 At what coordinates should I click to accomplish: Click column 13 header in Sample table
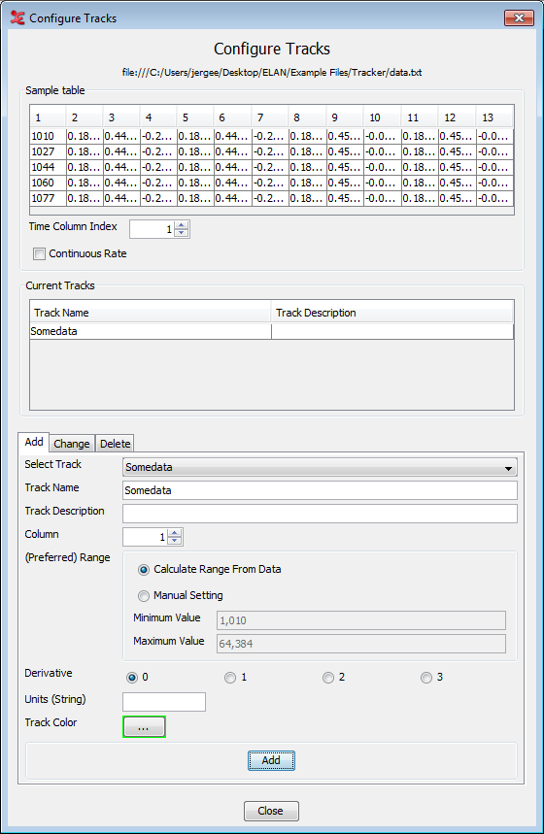pyautogui.click(x=494, y=117)
